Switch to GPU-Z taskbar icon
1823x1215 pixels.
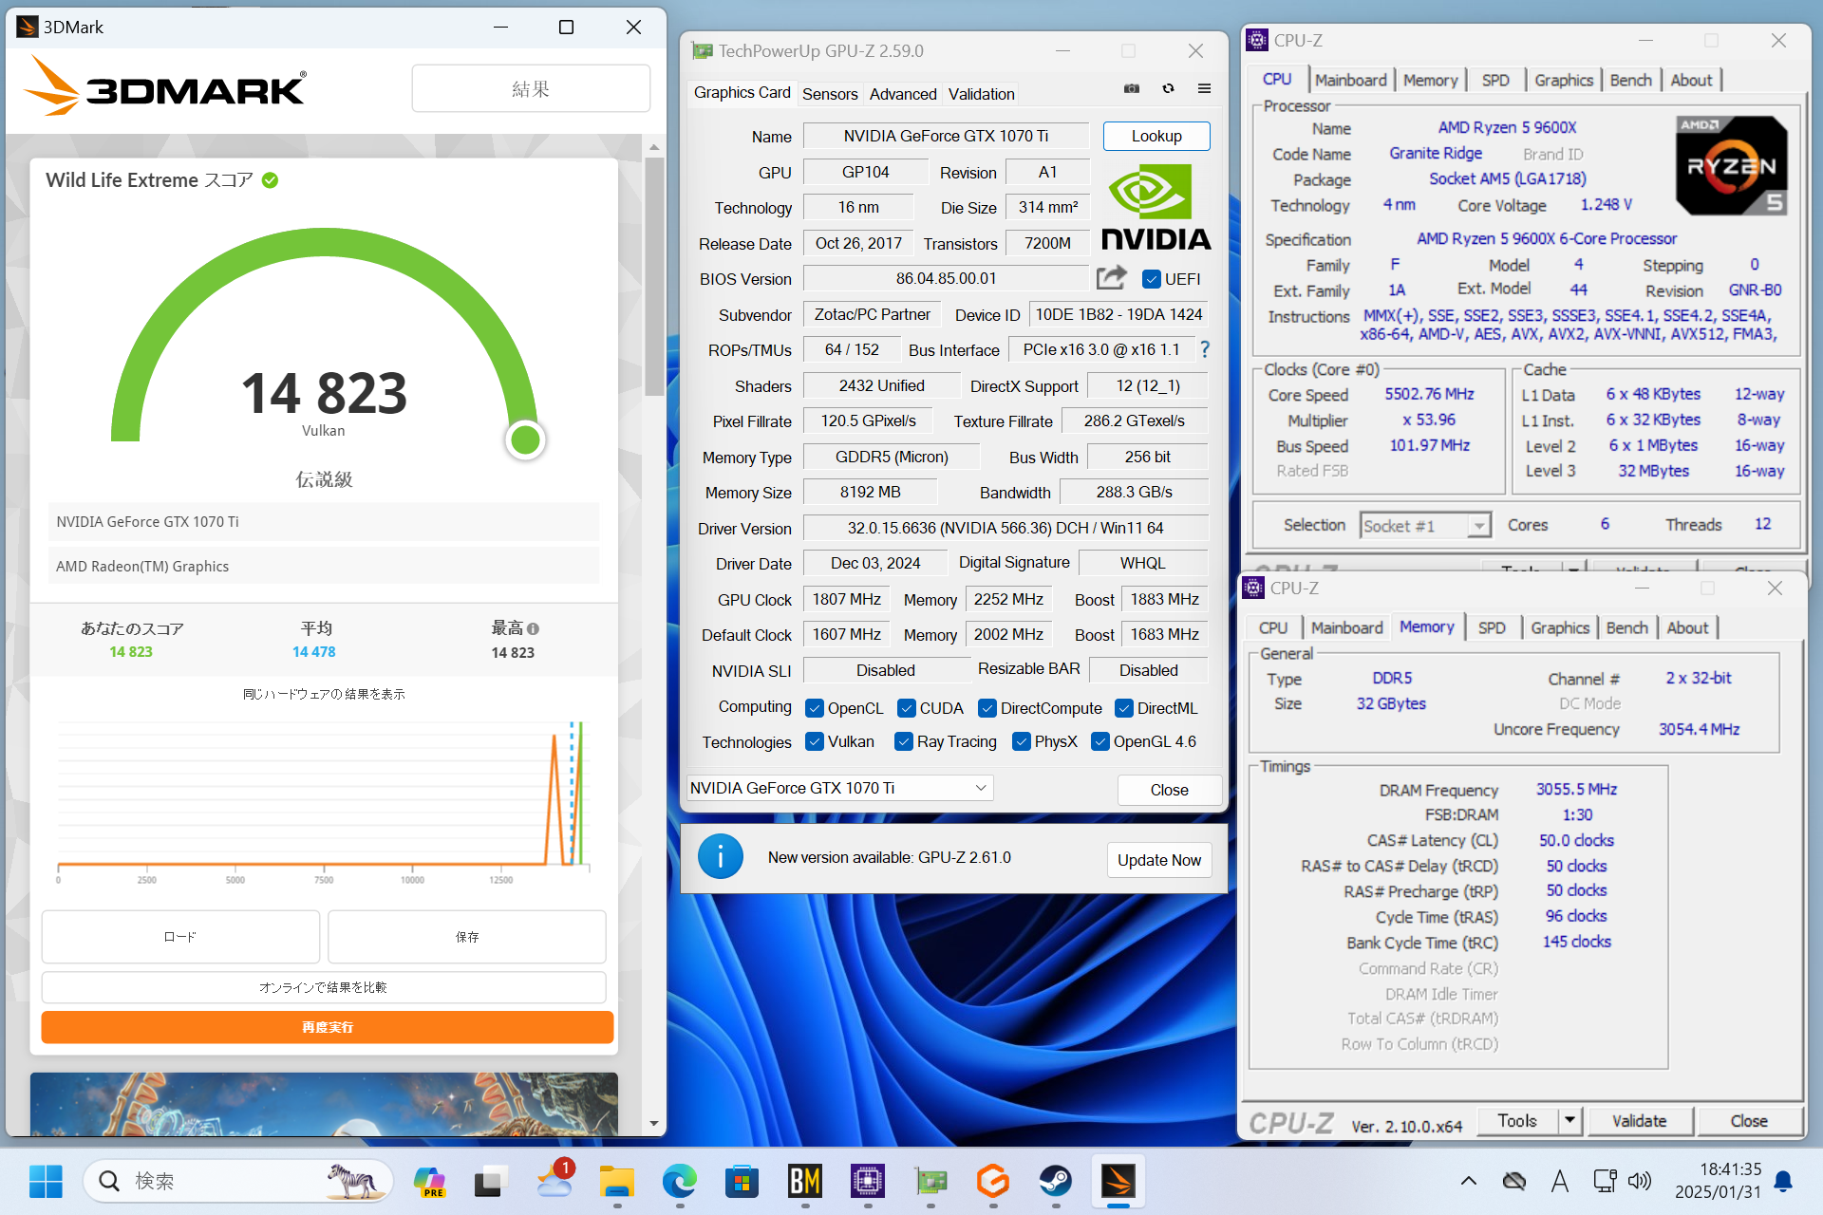point(930,1181)
